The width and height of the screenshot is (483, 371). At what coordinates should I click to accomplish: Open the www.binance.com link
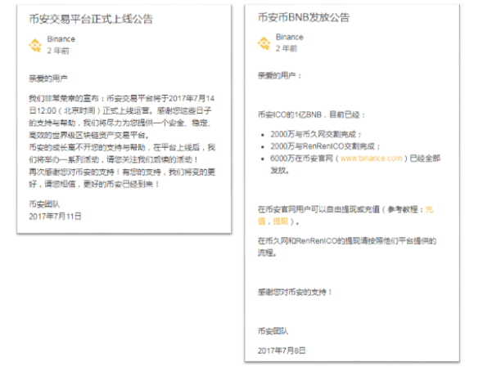point(371,159)
